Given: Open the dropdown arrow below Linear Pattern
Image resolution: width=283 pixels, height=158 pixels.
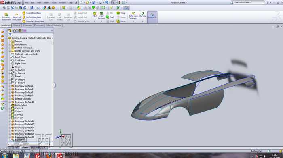Looking at the screenshot, I should click(x=101, y=22).
